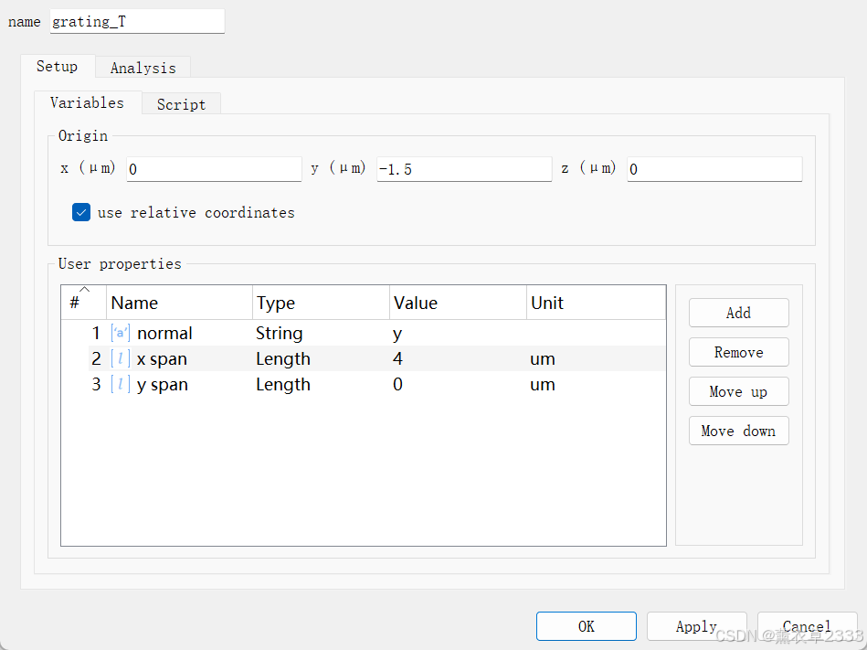867x650 pixels.
Task: Focus the origin x input field
Action: click(x=214, y=169)
